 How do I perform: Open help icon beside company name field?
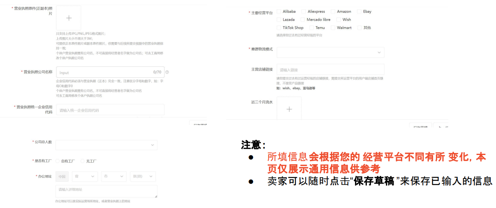pos(167,72)
